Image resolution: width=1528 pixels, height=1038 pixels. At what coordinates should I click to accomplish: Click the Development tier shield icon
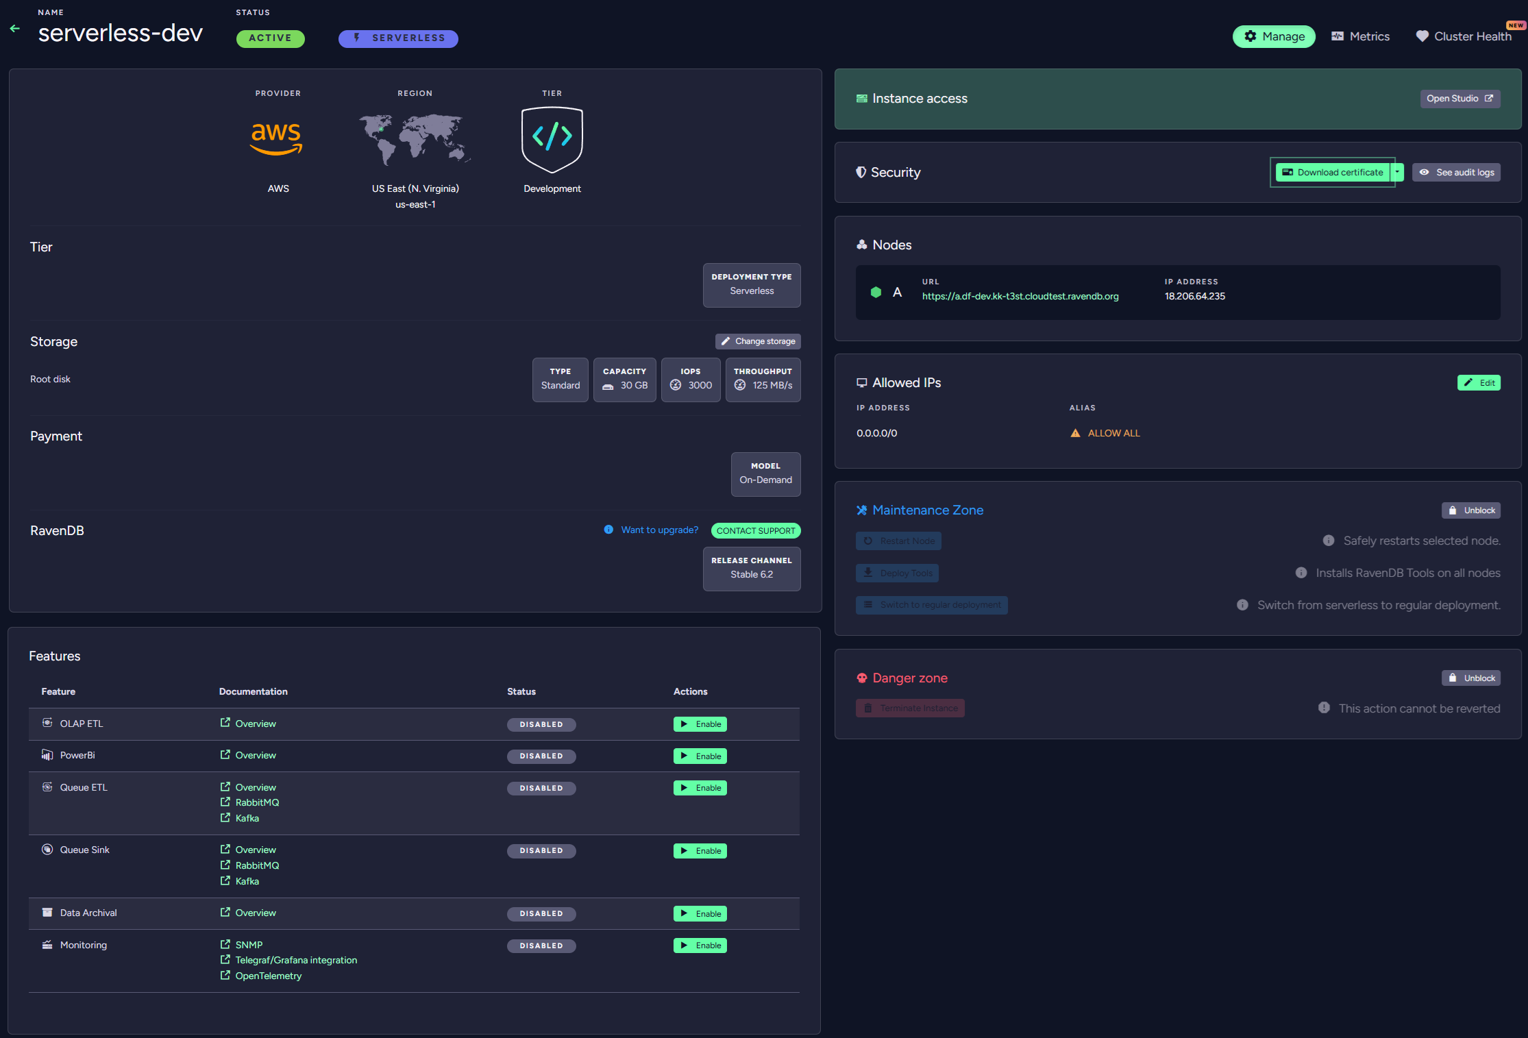[552, 139]
